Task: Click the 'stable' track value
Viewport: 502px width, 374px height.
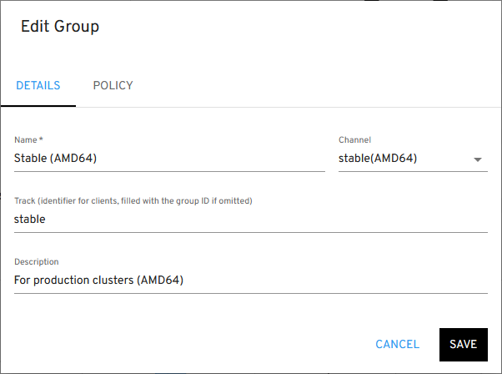Action: point(30,220)
